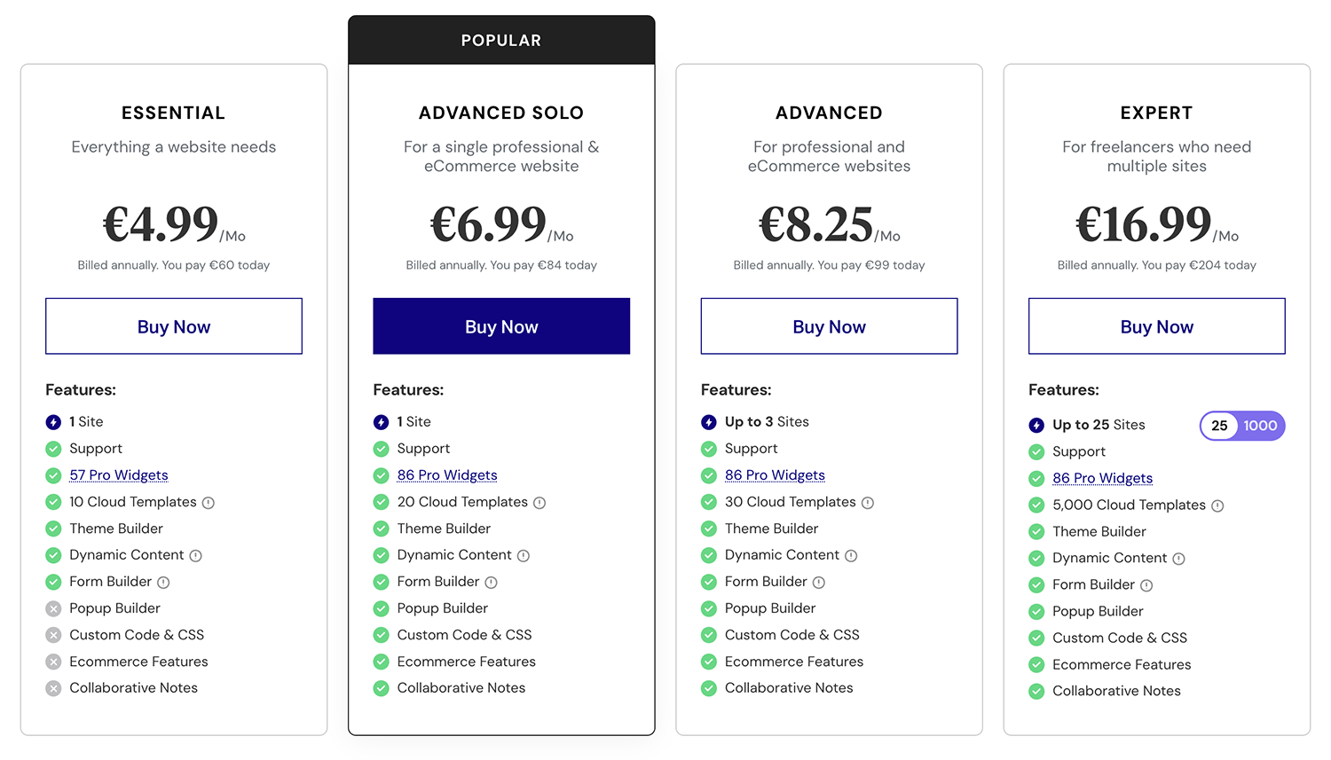
Task: Click the lightning icon next to Up to 3 Sites
Action: (709, 421)
